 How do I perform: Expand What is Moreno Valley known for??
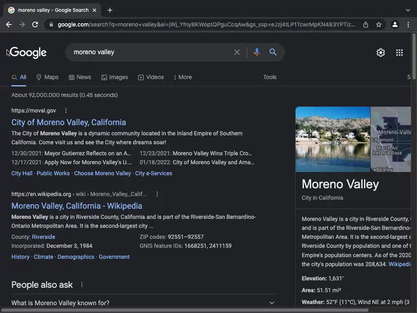click(x=144, y=303)
